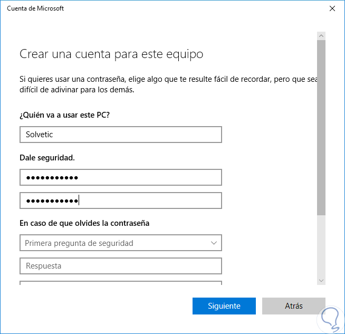Close the Cuenta de Microsoft window
This screenshot has width=345, height=334.
[x=332, y=9]
